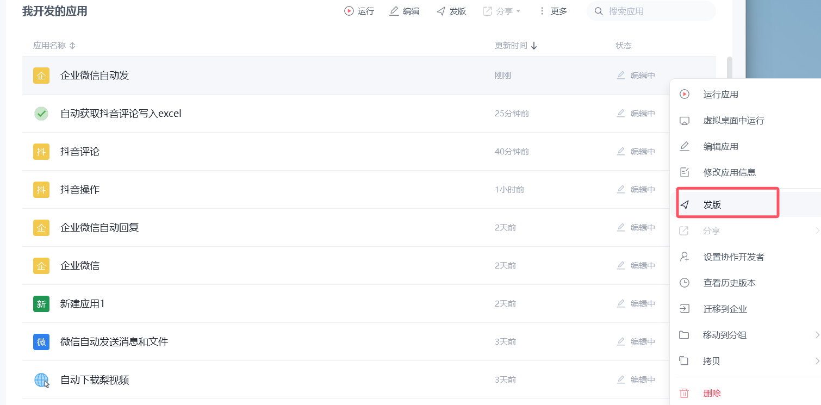
Task: Click the blue 微 icon of 微信自动发送消息和文件
Action: (x=41, y=342)
